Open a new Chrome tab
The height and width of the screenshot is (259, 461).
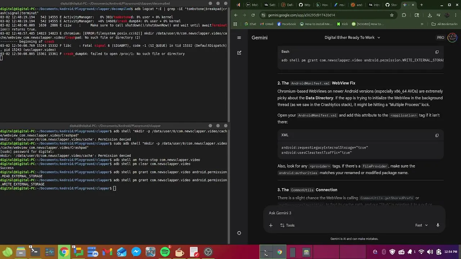click(x=421, y=5)
